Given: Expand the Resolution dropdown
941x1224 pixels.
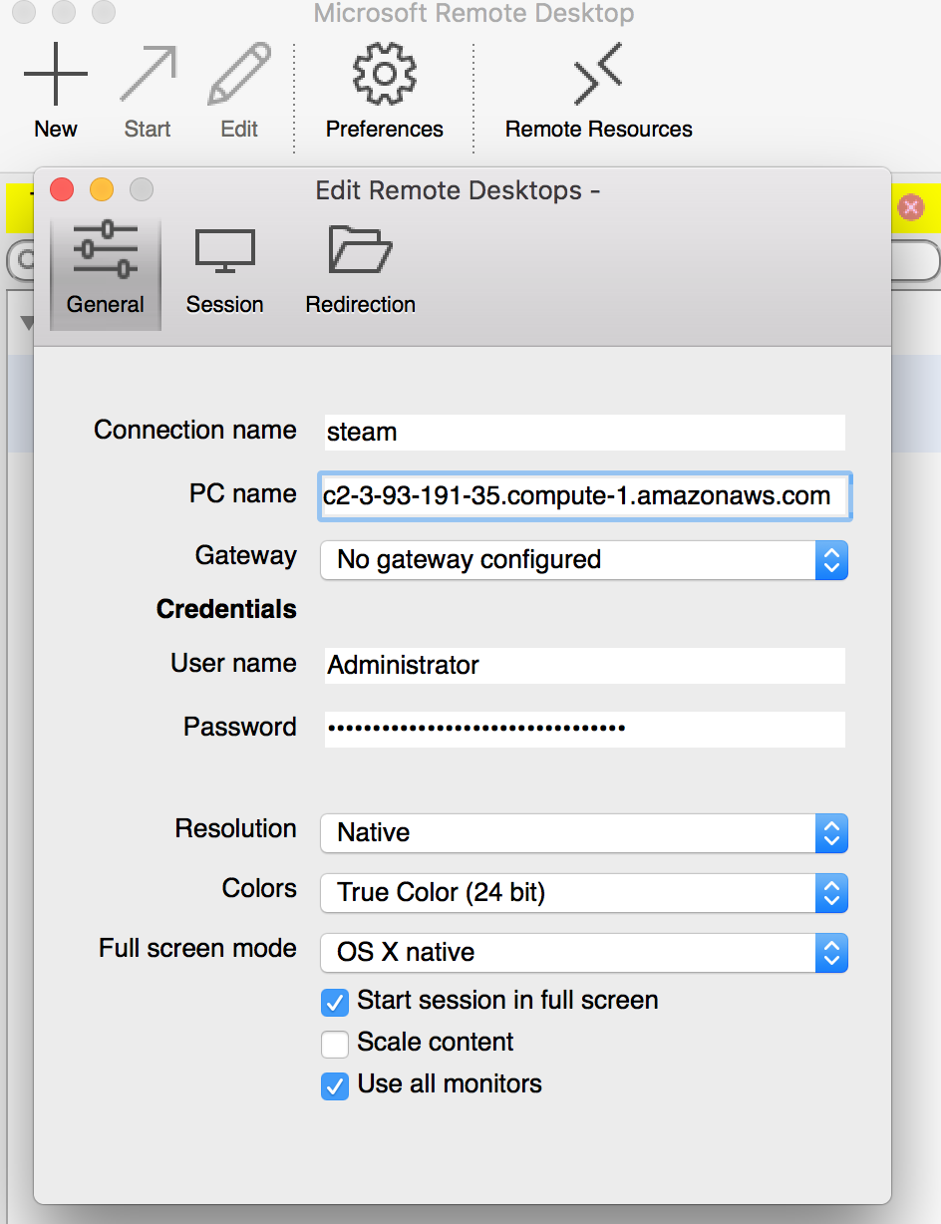Looking at the screenshot, I should pyautogui.click(x=583, y=833).
